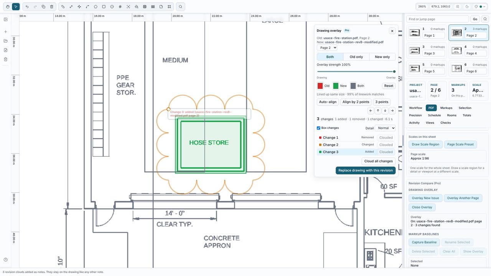The height and width of the screenshot is (276, 491).
Task: Select the Both overlay view
Action: [x=330, y=57]
